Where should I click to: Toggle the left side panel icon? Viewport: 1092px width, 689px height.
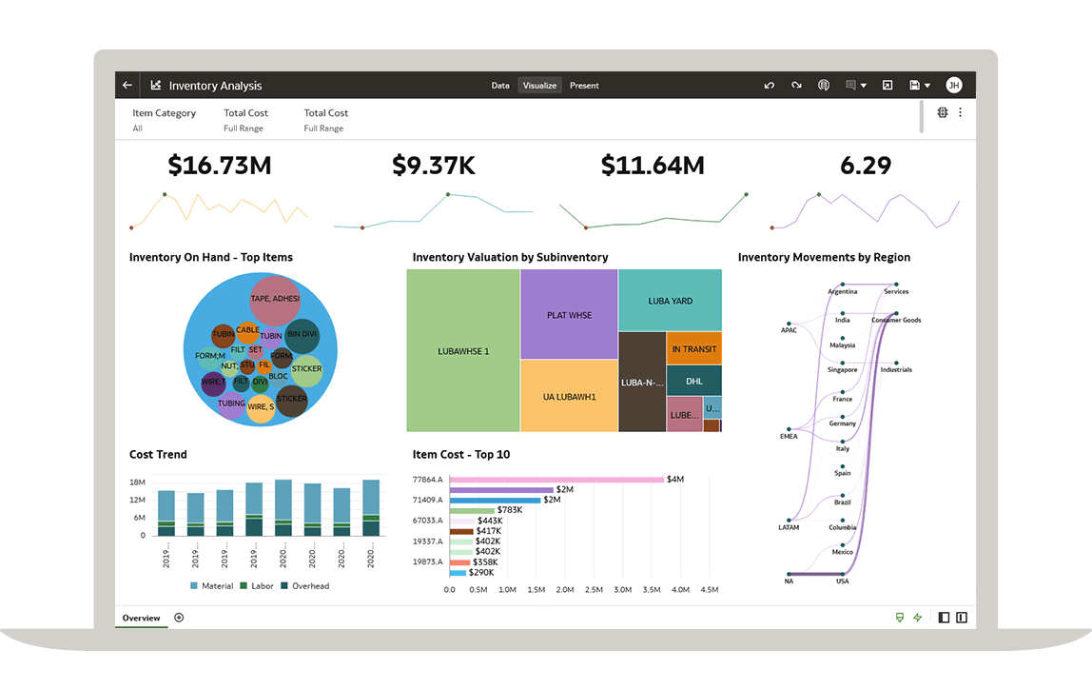tap(944, 618)
